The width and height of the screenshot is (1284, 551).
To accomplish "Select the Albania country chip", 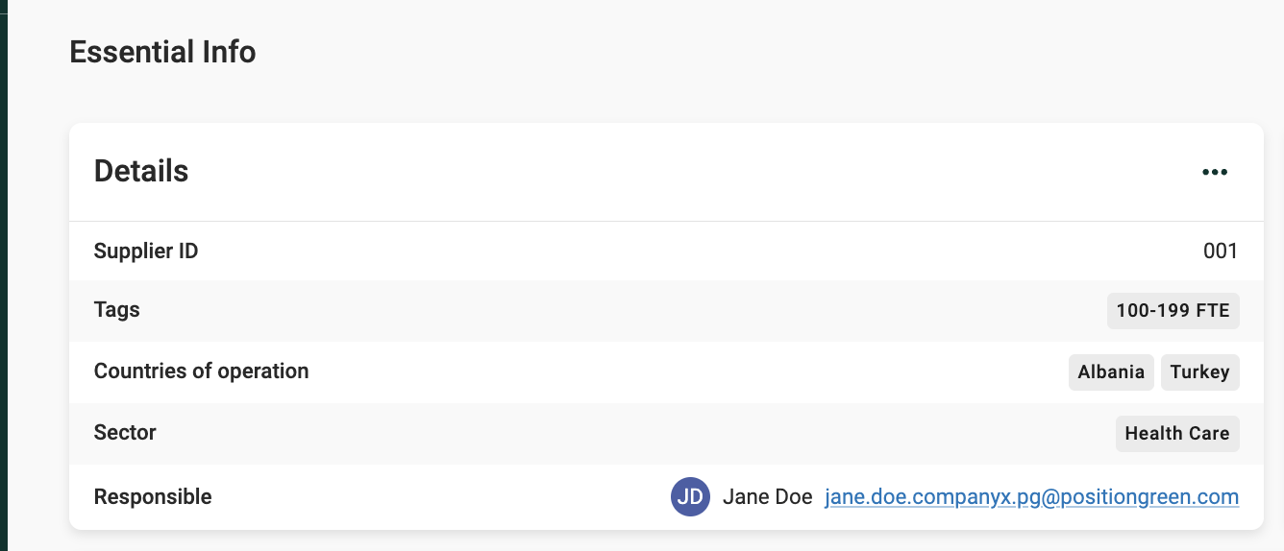I will [1111, 372].
